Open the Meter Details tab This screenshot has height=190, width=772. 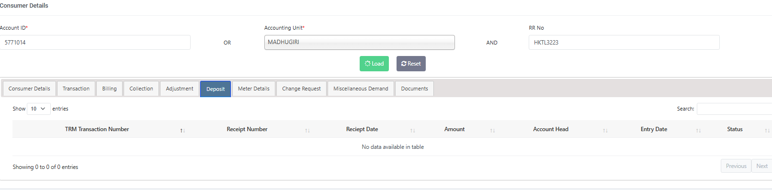[254, 89]
